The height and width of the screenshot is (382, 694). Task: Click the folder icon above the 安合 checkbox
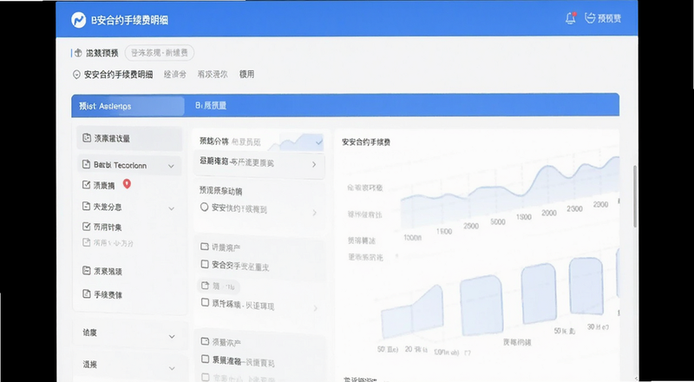click(205, 247)
